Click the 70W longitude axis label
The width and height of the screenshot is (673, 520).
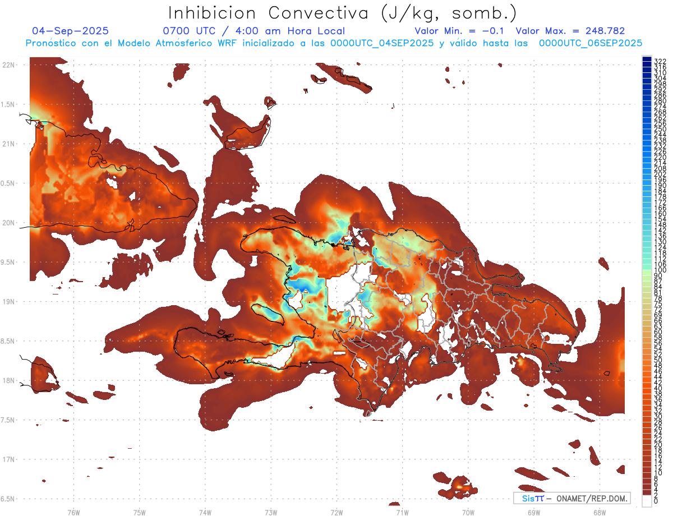click(468, 512)
